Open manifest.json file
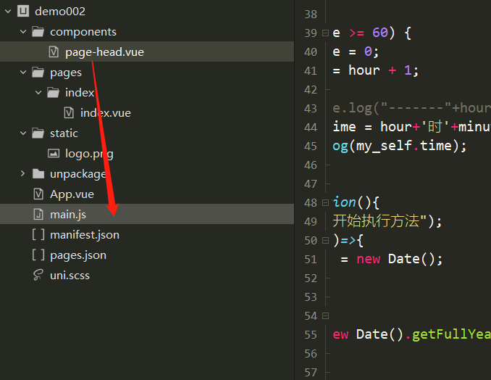 85,235
